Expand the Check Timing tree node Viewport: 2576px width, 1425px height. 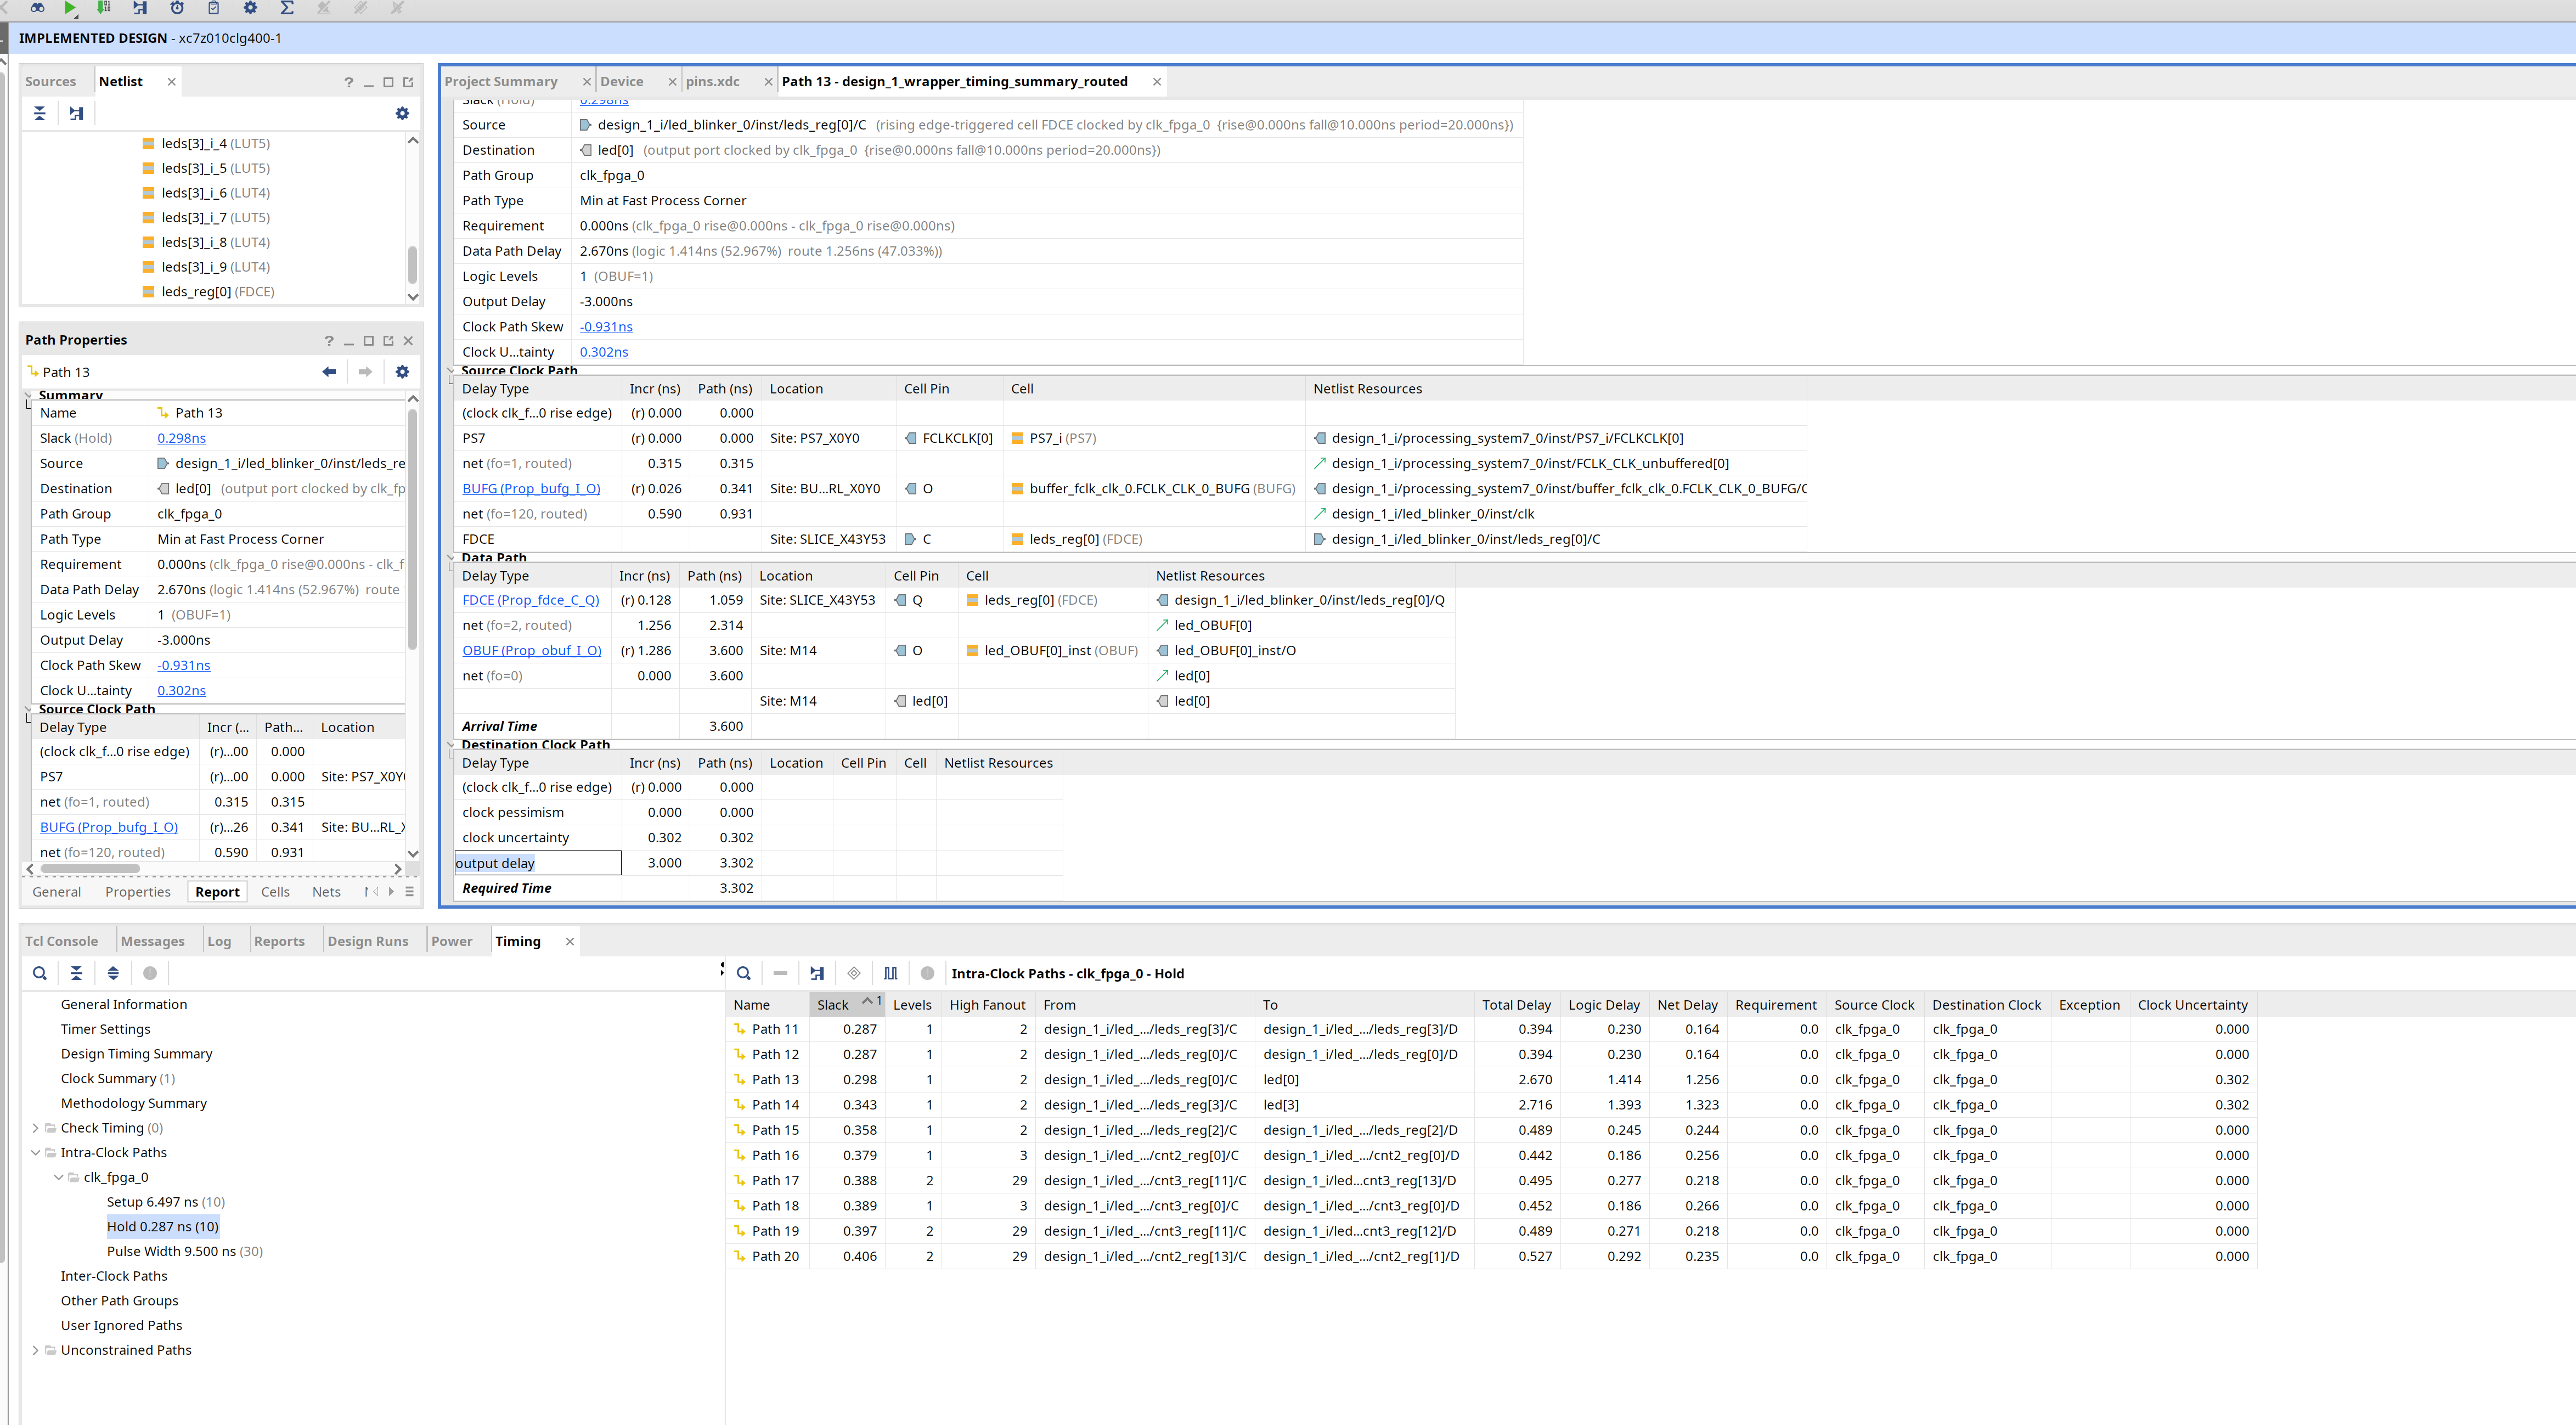(36, 1128)
